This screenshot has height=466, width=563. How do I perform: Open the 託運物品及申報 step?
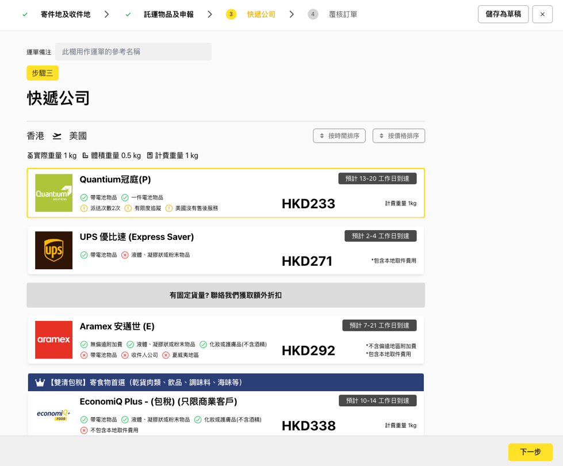[x=168, y=14]
